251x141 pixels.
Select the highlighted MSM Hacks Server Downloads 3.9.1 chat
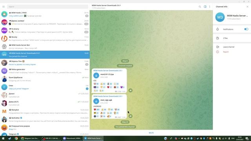45,55
